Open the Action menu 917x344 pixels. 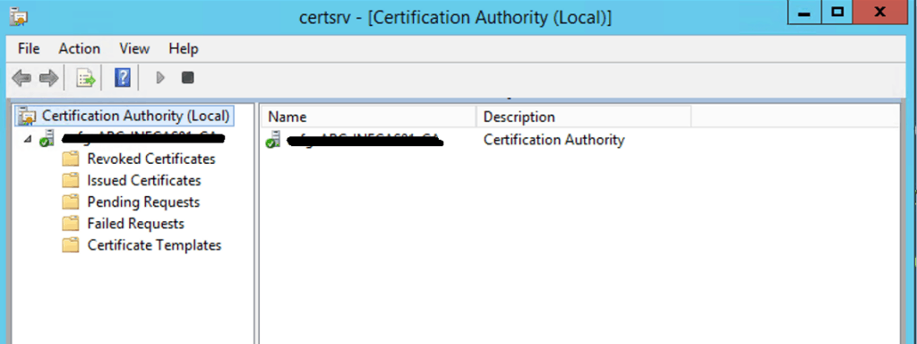click(80, 48)
